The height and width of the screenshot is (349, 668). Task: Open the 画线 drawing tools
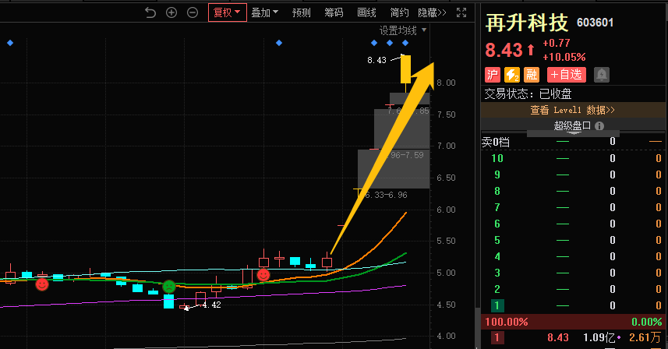366,12
